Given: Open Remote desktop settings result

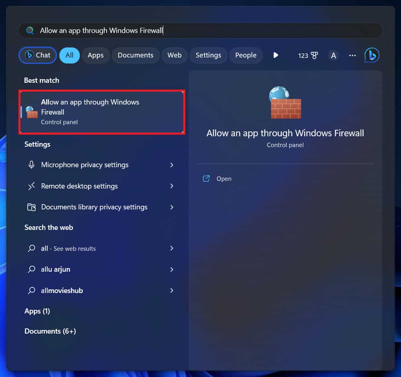Looking at the screenshot, I should click(102, 186).
